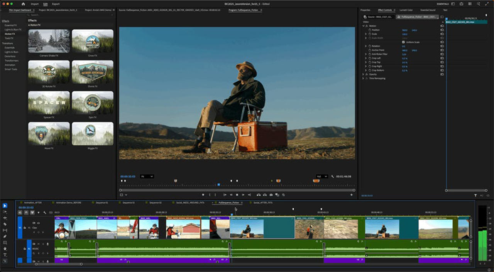
Task: Enable the Uniform Scale checkbox
Action: click(403, 42)
